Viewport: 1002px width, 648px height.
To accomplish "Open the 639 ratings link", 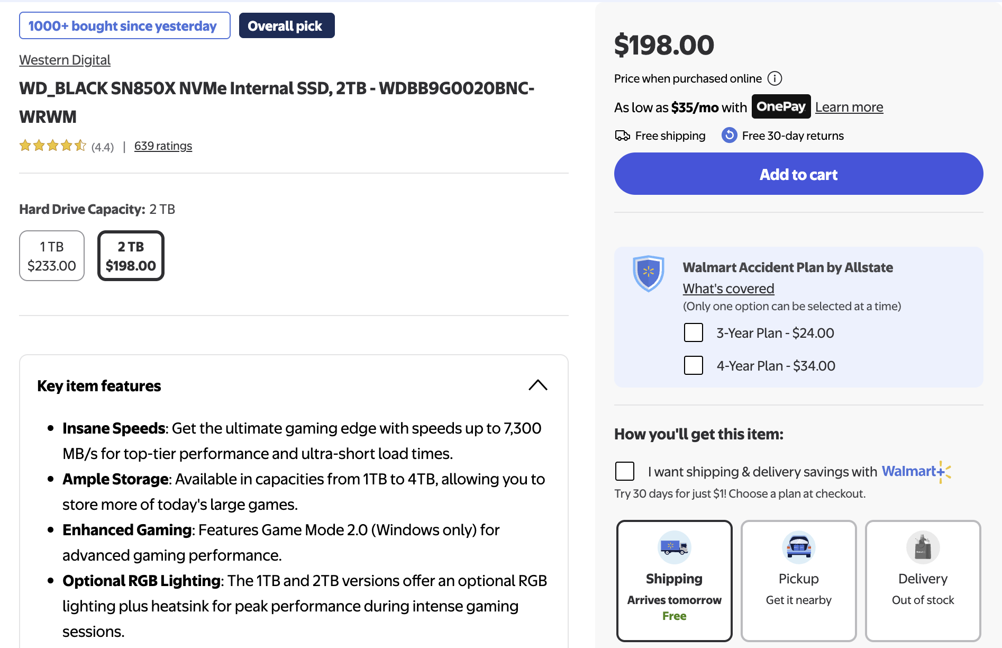I will [x=163, y=146].
